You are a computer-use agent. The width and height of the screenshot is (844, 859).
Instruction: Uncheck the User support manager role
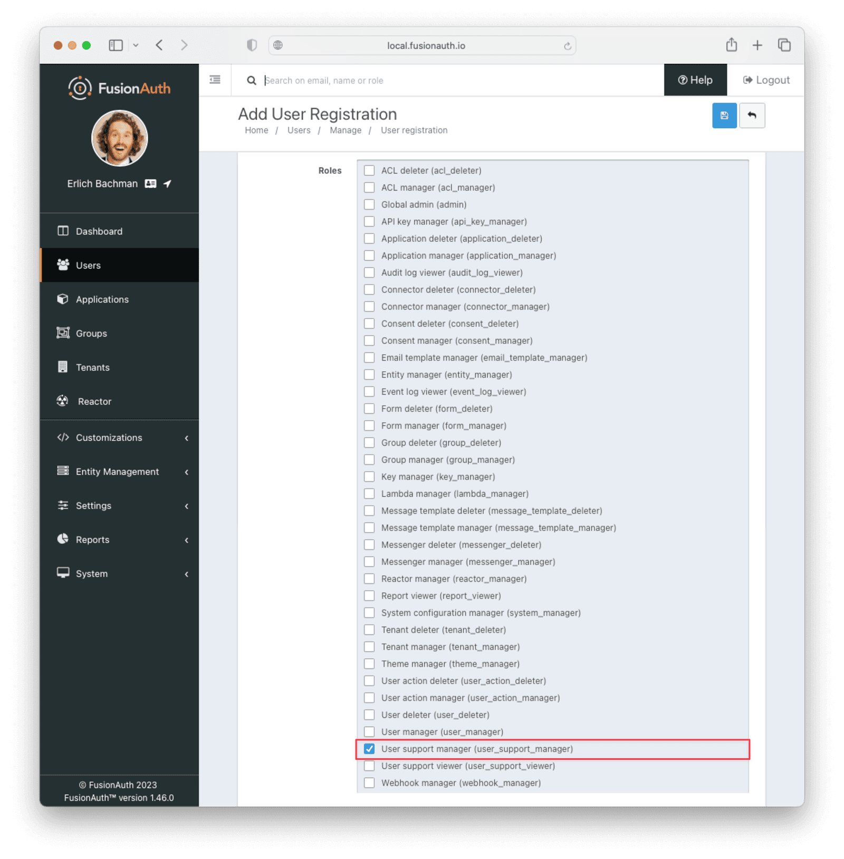tap(369, 749)
